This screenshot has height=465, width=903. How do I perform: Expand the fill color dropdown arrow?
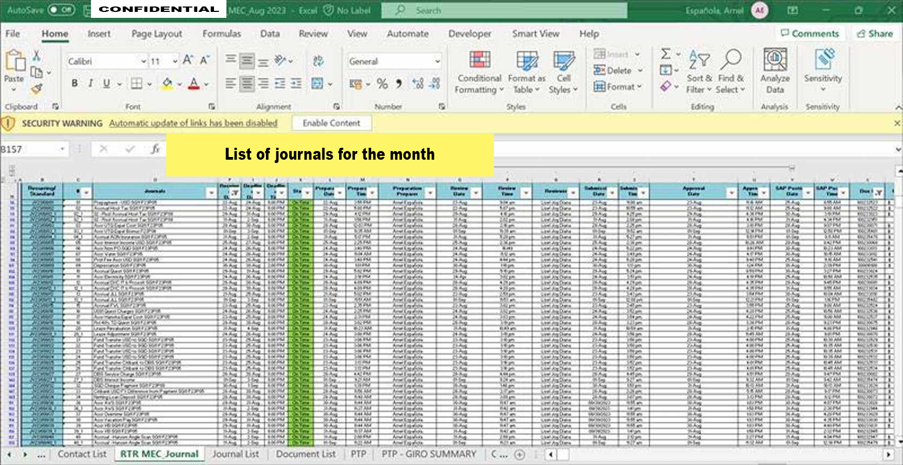[179, 84]
